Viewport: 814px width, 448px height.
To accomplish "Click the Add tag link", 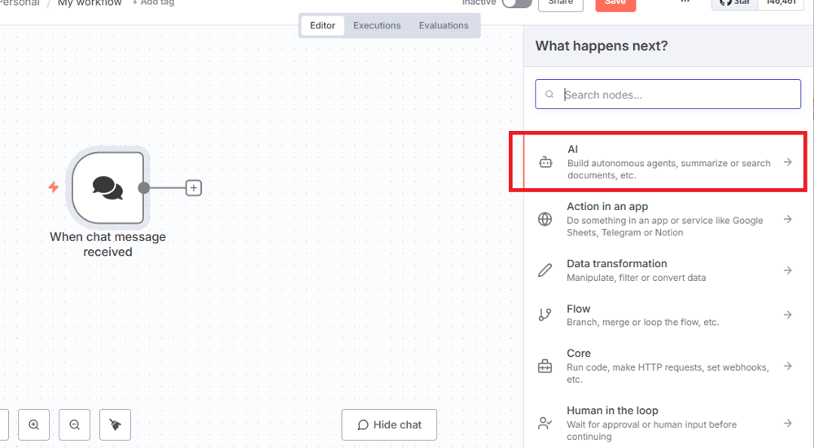I will click(153, 3).
